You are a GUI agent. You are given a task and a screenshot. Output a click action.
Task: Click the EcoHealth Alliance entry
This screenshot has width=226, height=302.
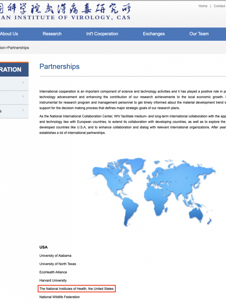tap(53, 272)
